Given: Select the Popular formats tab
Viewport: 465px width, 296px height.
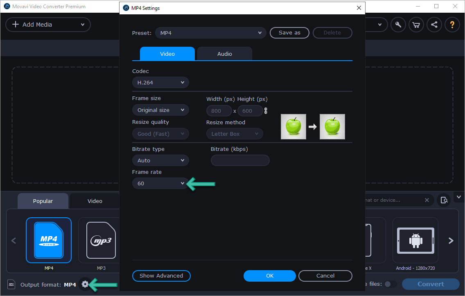Looking at the screenshot, I should [43, 201].
